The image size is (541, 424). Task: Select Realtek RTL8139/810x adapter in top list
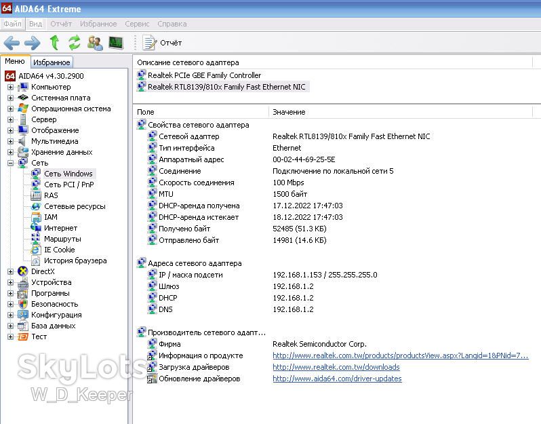tap(222, 87)
